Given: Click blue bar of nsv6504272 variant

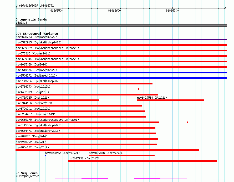Looking at the screenshot, I should (x=121, y=78).
